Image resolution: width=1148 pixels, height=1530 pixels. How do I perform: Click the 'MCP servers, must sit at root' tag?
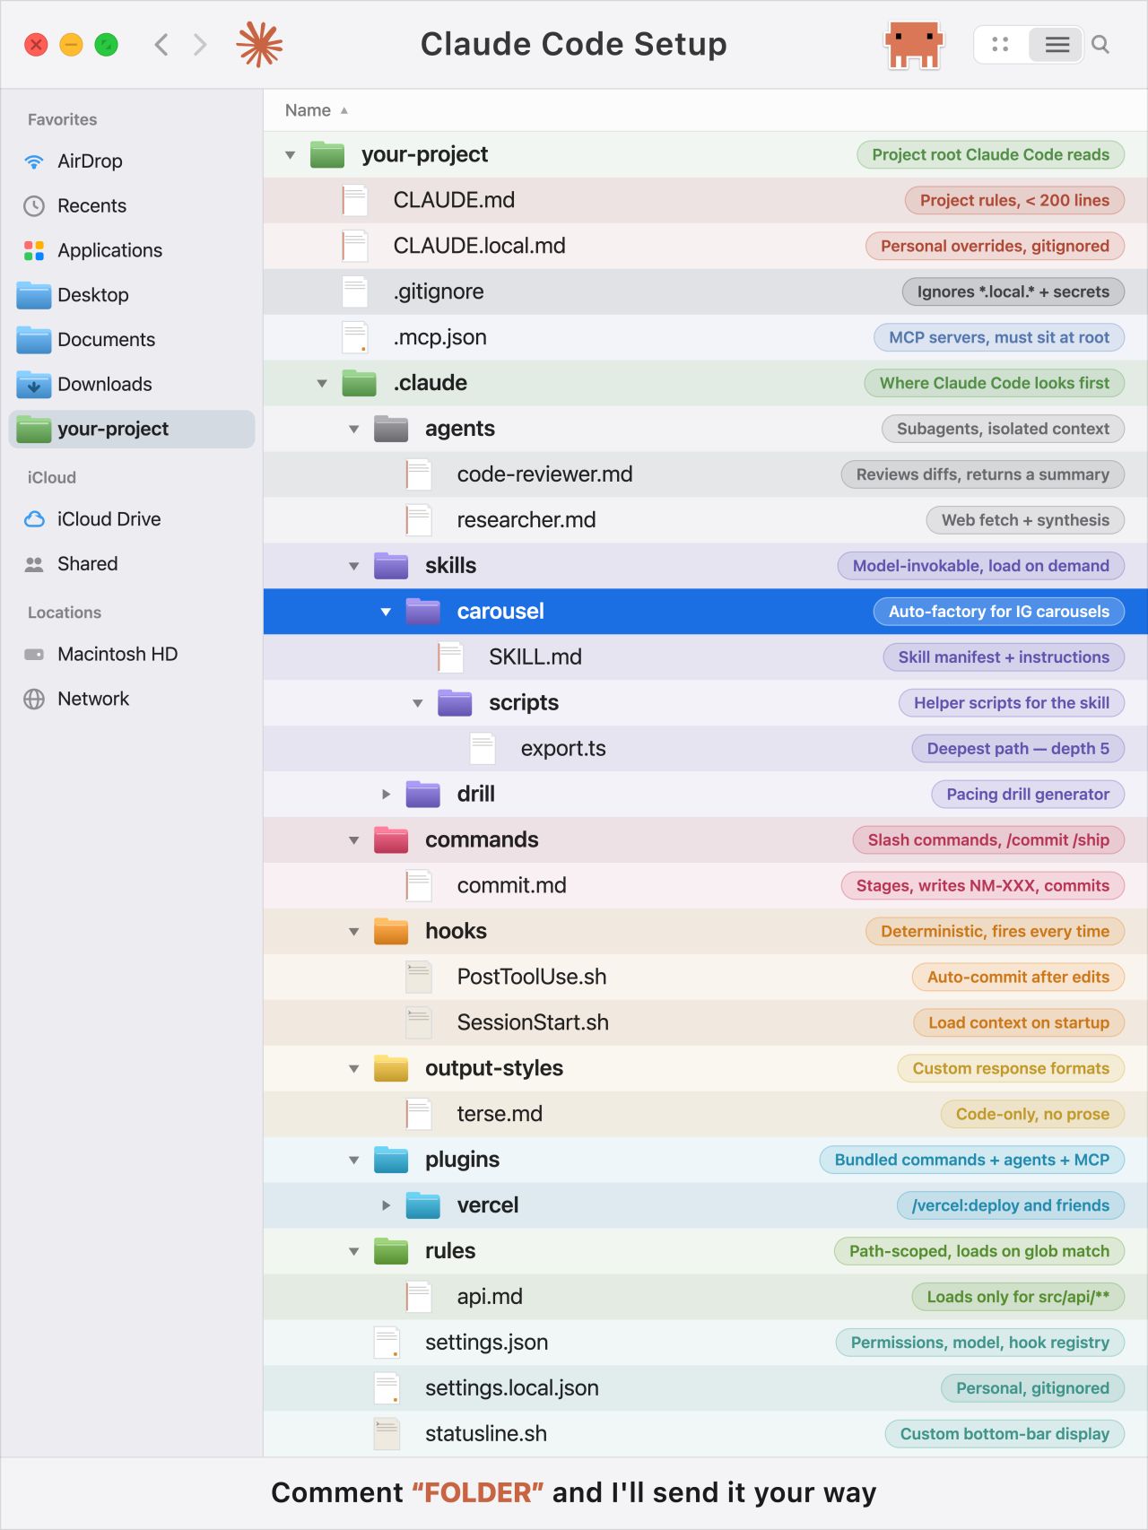tap(999, 338)
